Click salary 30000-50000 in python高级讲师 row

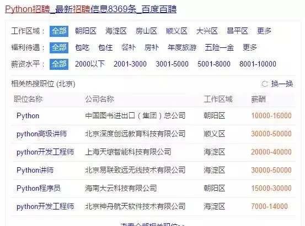271,134
